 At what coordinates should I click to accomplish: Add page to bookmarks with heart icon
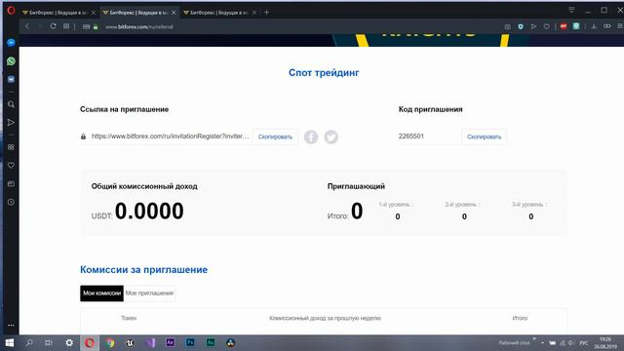[547, 26]
